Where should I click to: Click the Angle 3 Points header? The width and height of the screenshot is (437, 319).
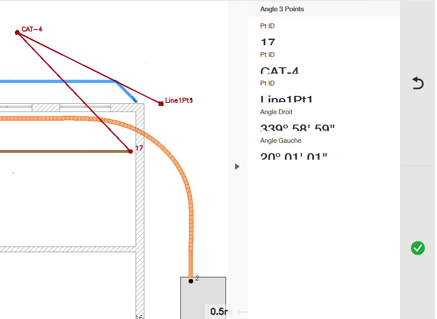pos(282,9)
